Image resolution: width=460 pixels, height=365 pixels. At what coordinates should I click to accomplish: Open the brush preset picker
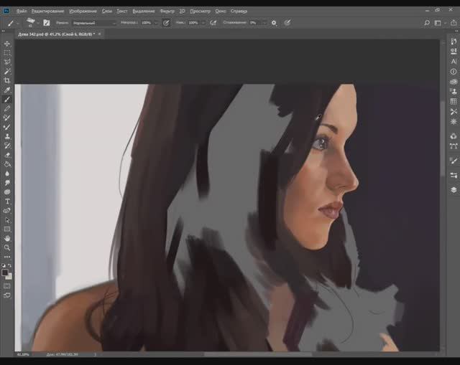[x=30, y=23]
